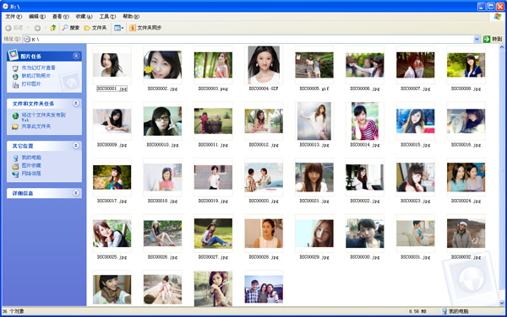Click the 8.56 MB status bar size
Screen dimensions: 507x317
417,311
